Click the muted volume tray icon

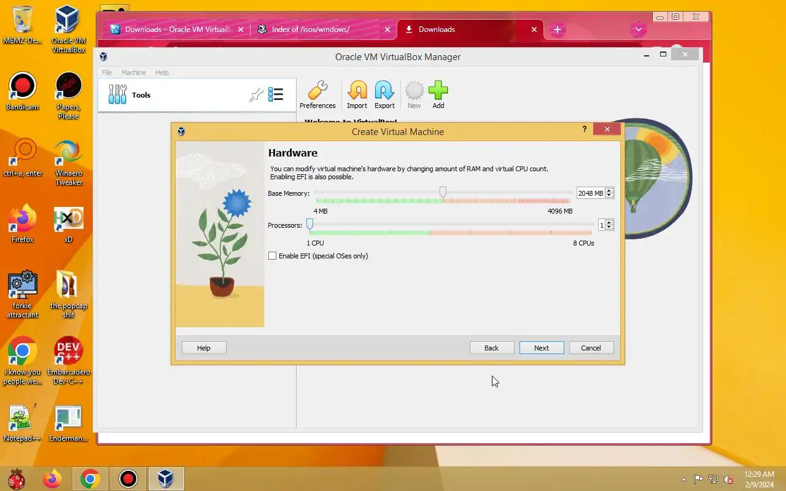pyautogui.click(x=728, y=479)
